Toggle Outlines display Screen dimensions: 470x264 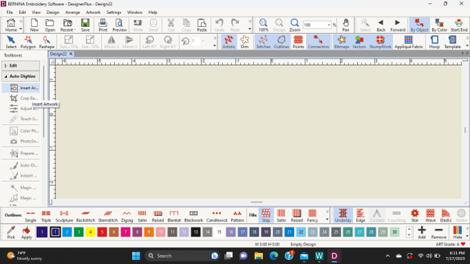[x=281, y=42]
